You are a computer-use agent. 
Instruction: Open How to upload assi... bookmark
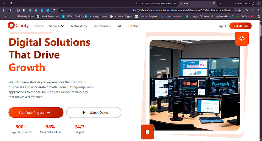click(x=177, y=16)
